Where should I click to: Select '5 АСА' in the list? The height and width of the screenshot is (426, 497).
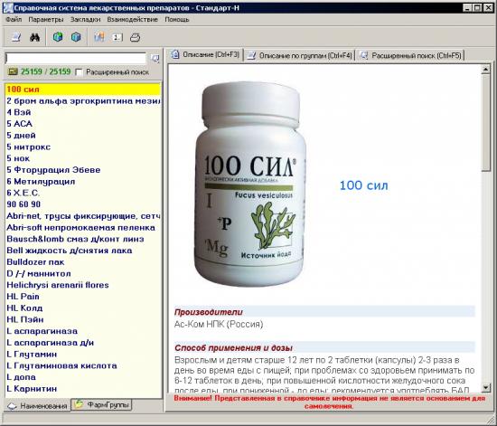(x=83, y=124)
